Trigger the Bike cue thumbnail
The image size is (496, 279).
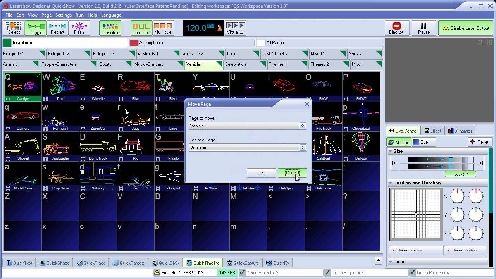[136, 87]
